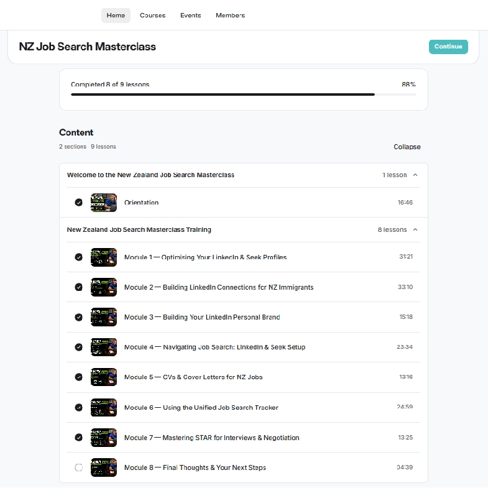Toggle Module 1 completion checkmark
The image size is (488, 488).
coord(79,257)
